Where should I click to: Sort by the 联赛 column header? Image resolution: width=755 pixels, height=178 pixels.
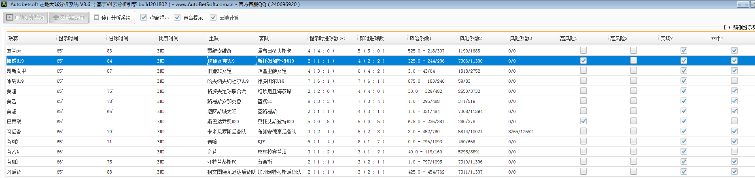pyautogui.click(x=13, y=38)
